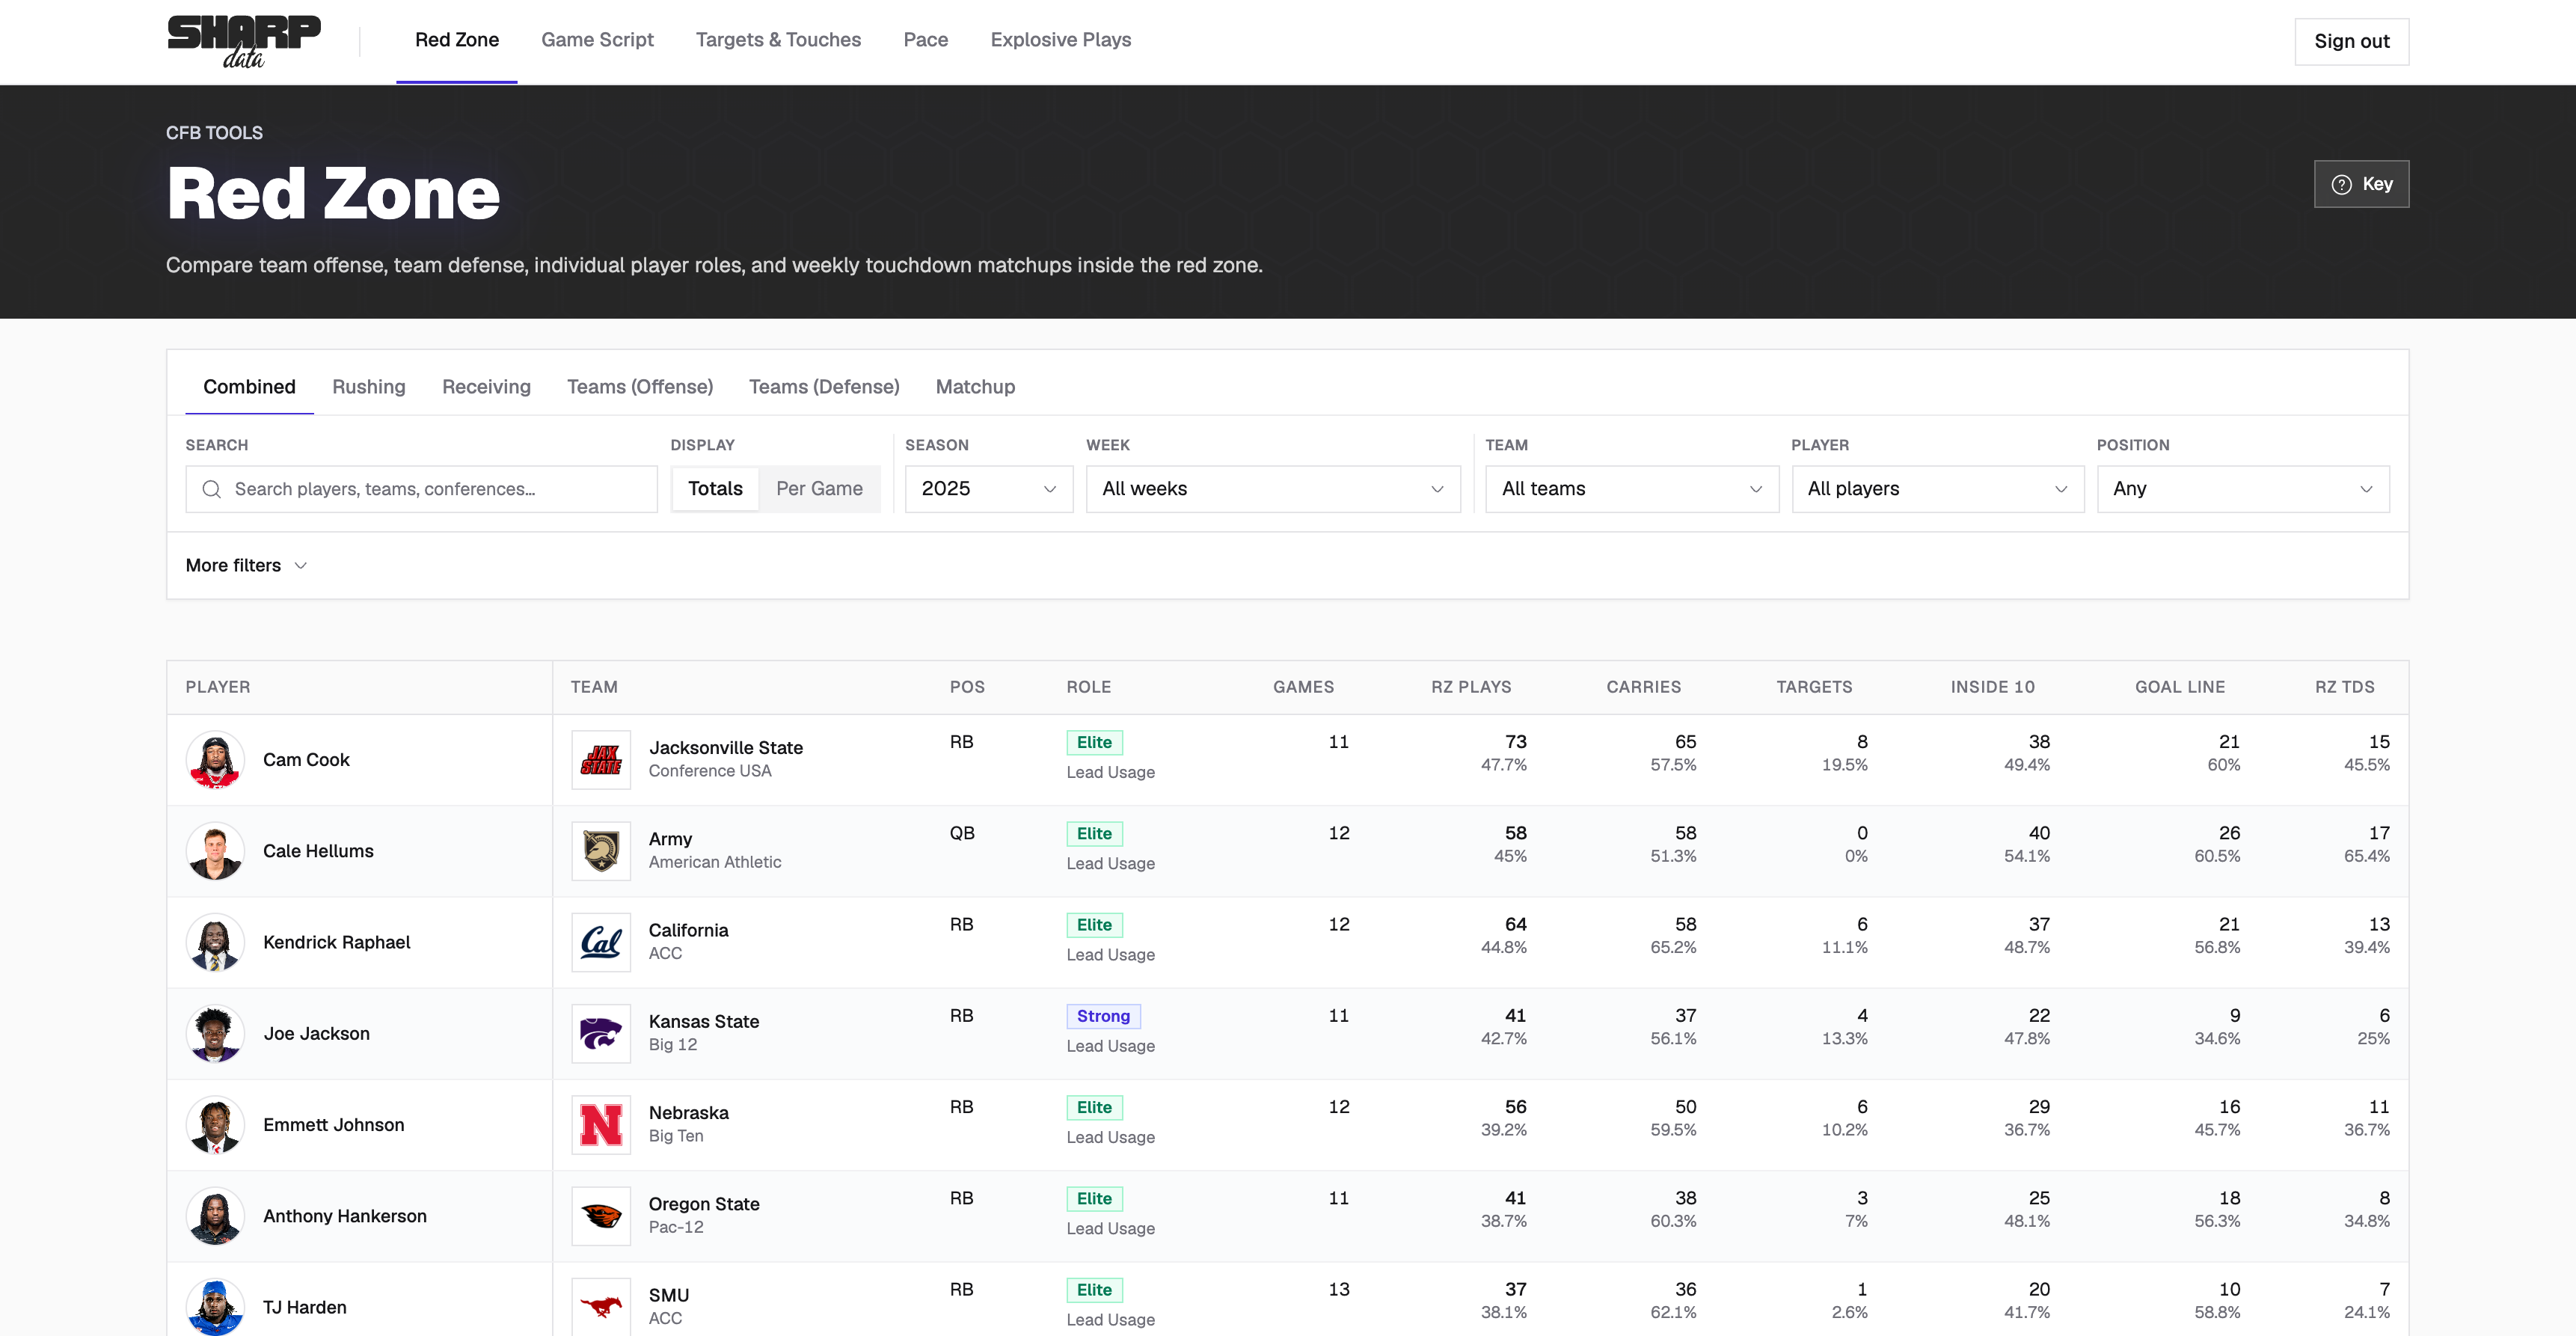This screenshot has width=2576, height=1336.
Task: Click Emmett Johnson's player avatar
Action: (x=215, y=1125)
